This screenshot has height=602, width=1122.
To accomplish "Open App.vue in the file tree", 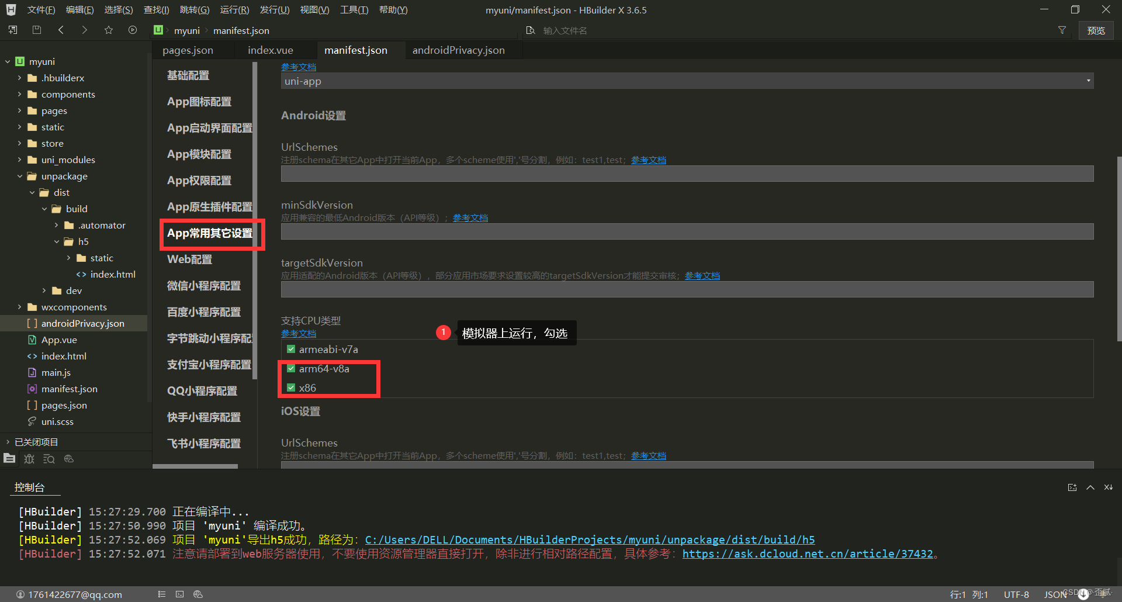I will [x=59, y=340].
